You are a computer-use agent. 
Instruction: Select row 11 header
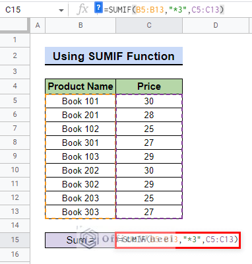tap(15, 183)
